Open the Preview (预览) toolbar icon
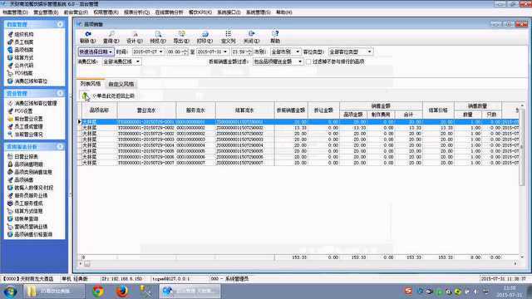The height and width of the screenshot is (299, 532). coord(158,34)
